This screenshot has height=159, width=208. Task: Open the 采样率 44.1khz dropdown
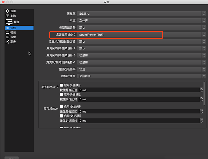(x=141, y=13)
